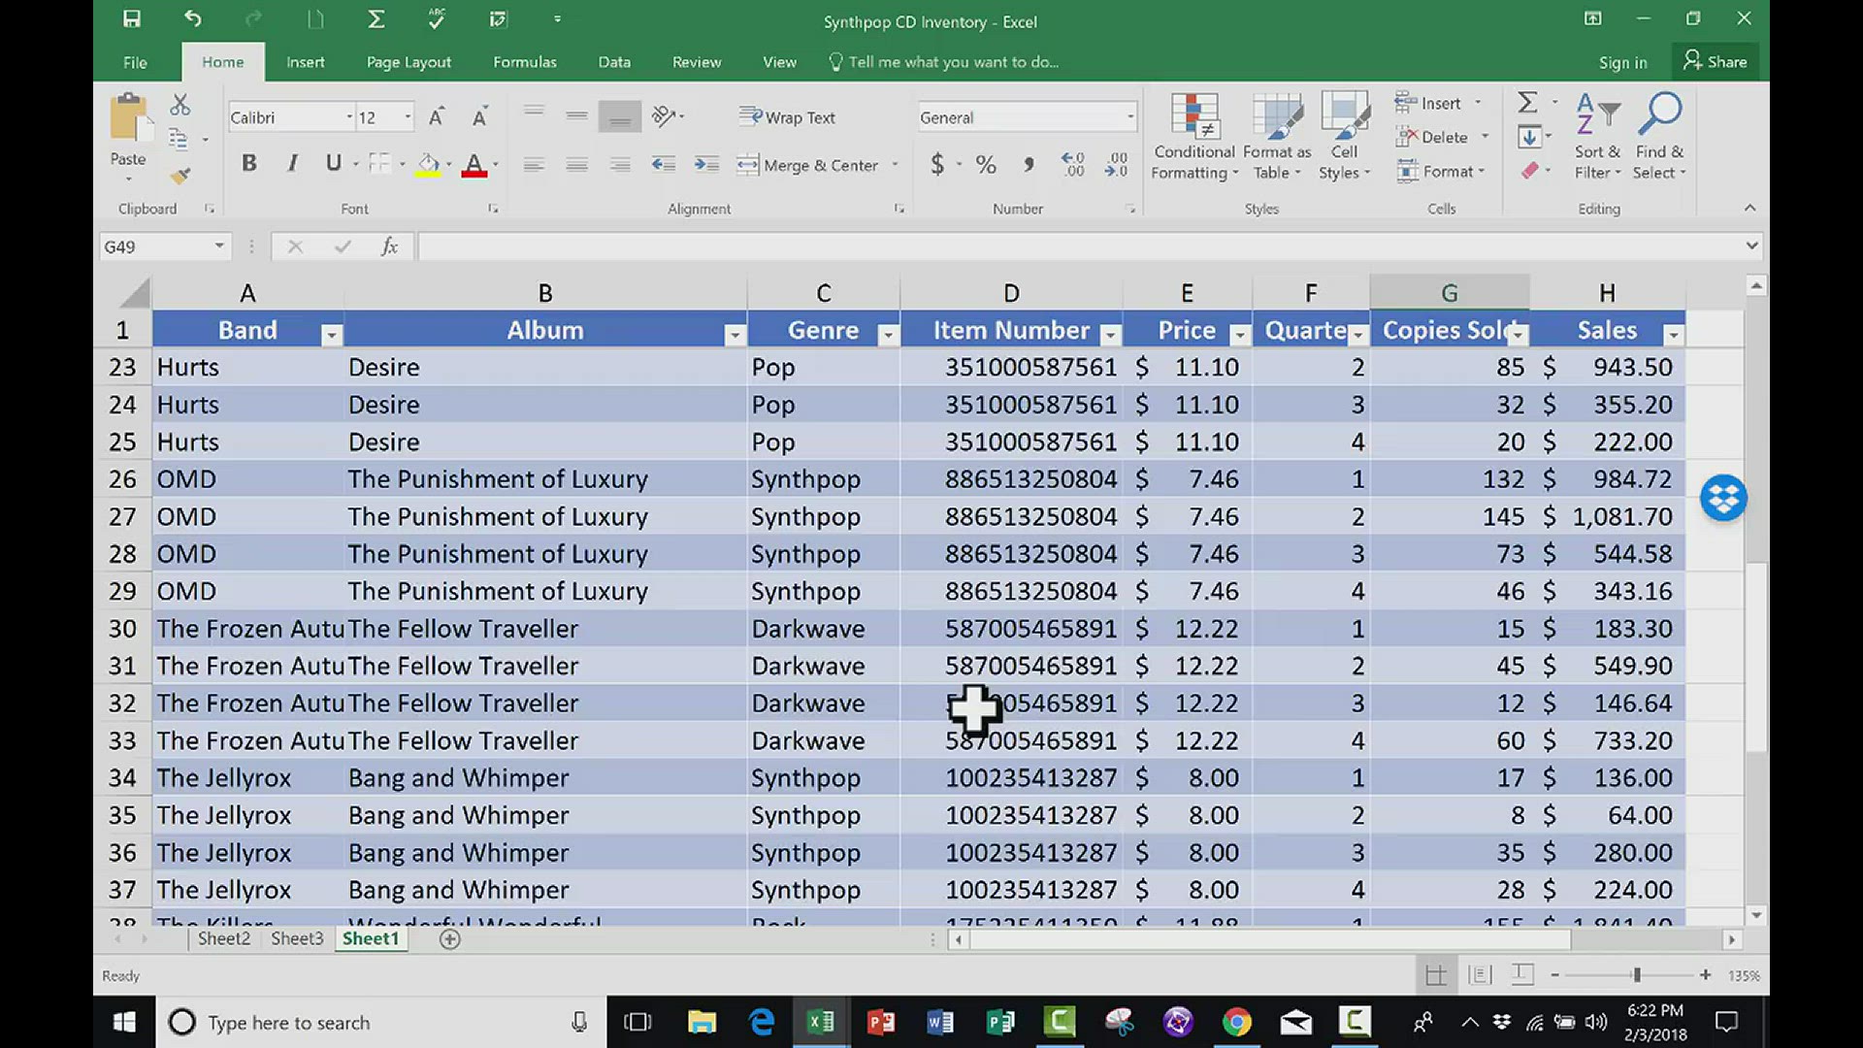Screen dimensions: 1863x1048
Task: Switch to the Page Layout tab
Action: [409, 62]
